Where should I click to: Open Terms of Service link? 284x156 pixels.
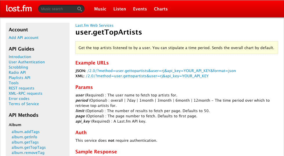click(x=24, y=104)
